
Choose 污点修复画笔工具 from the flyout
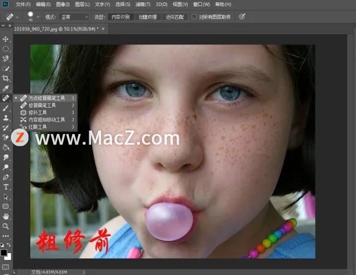pos(45,98)
